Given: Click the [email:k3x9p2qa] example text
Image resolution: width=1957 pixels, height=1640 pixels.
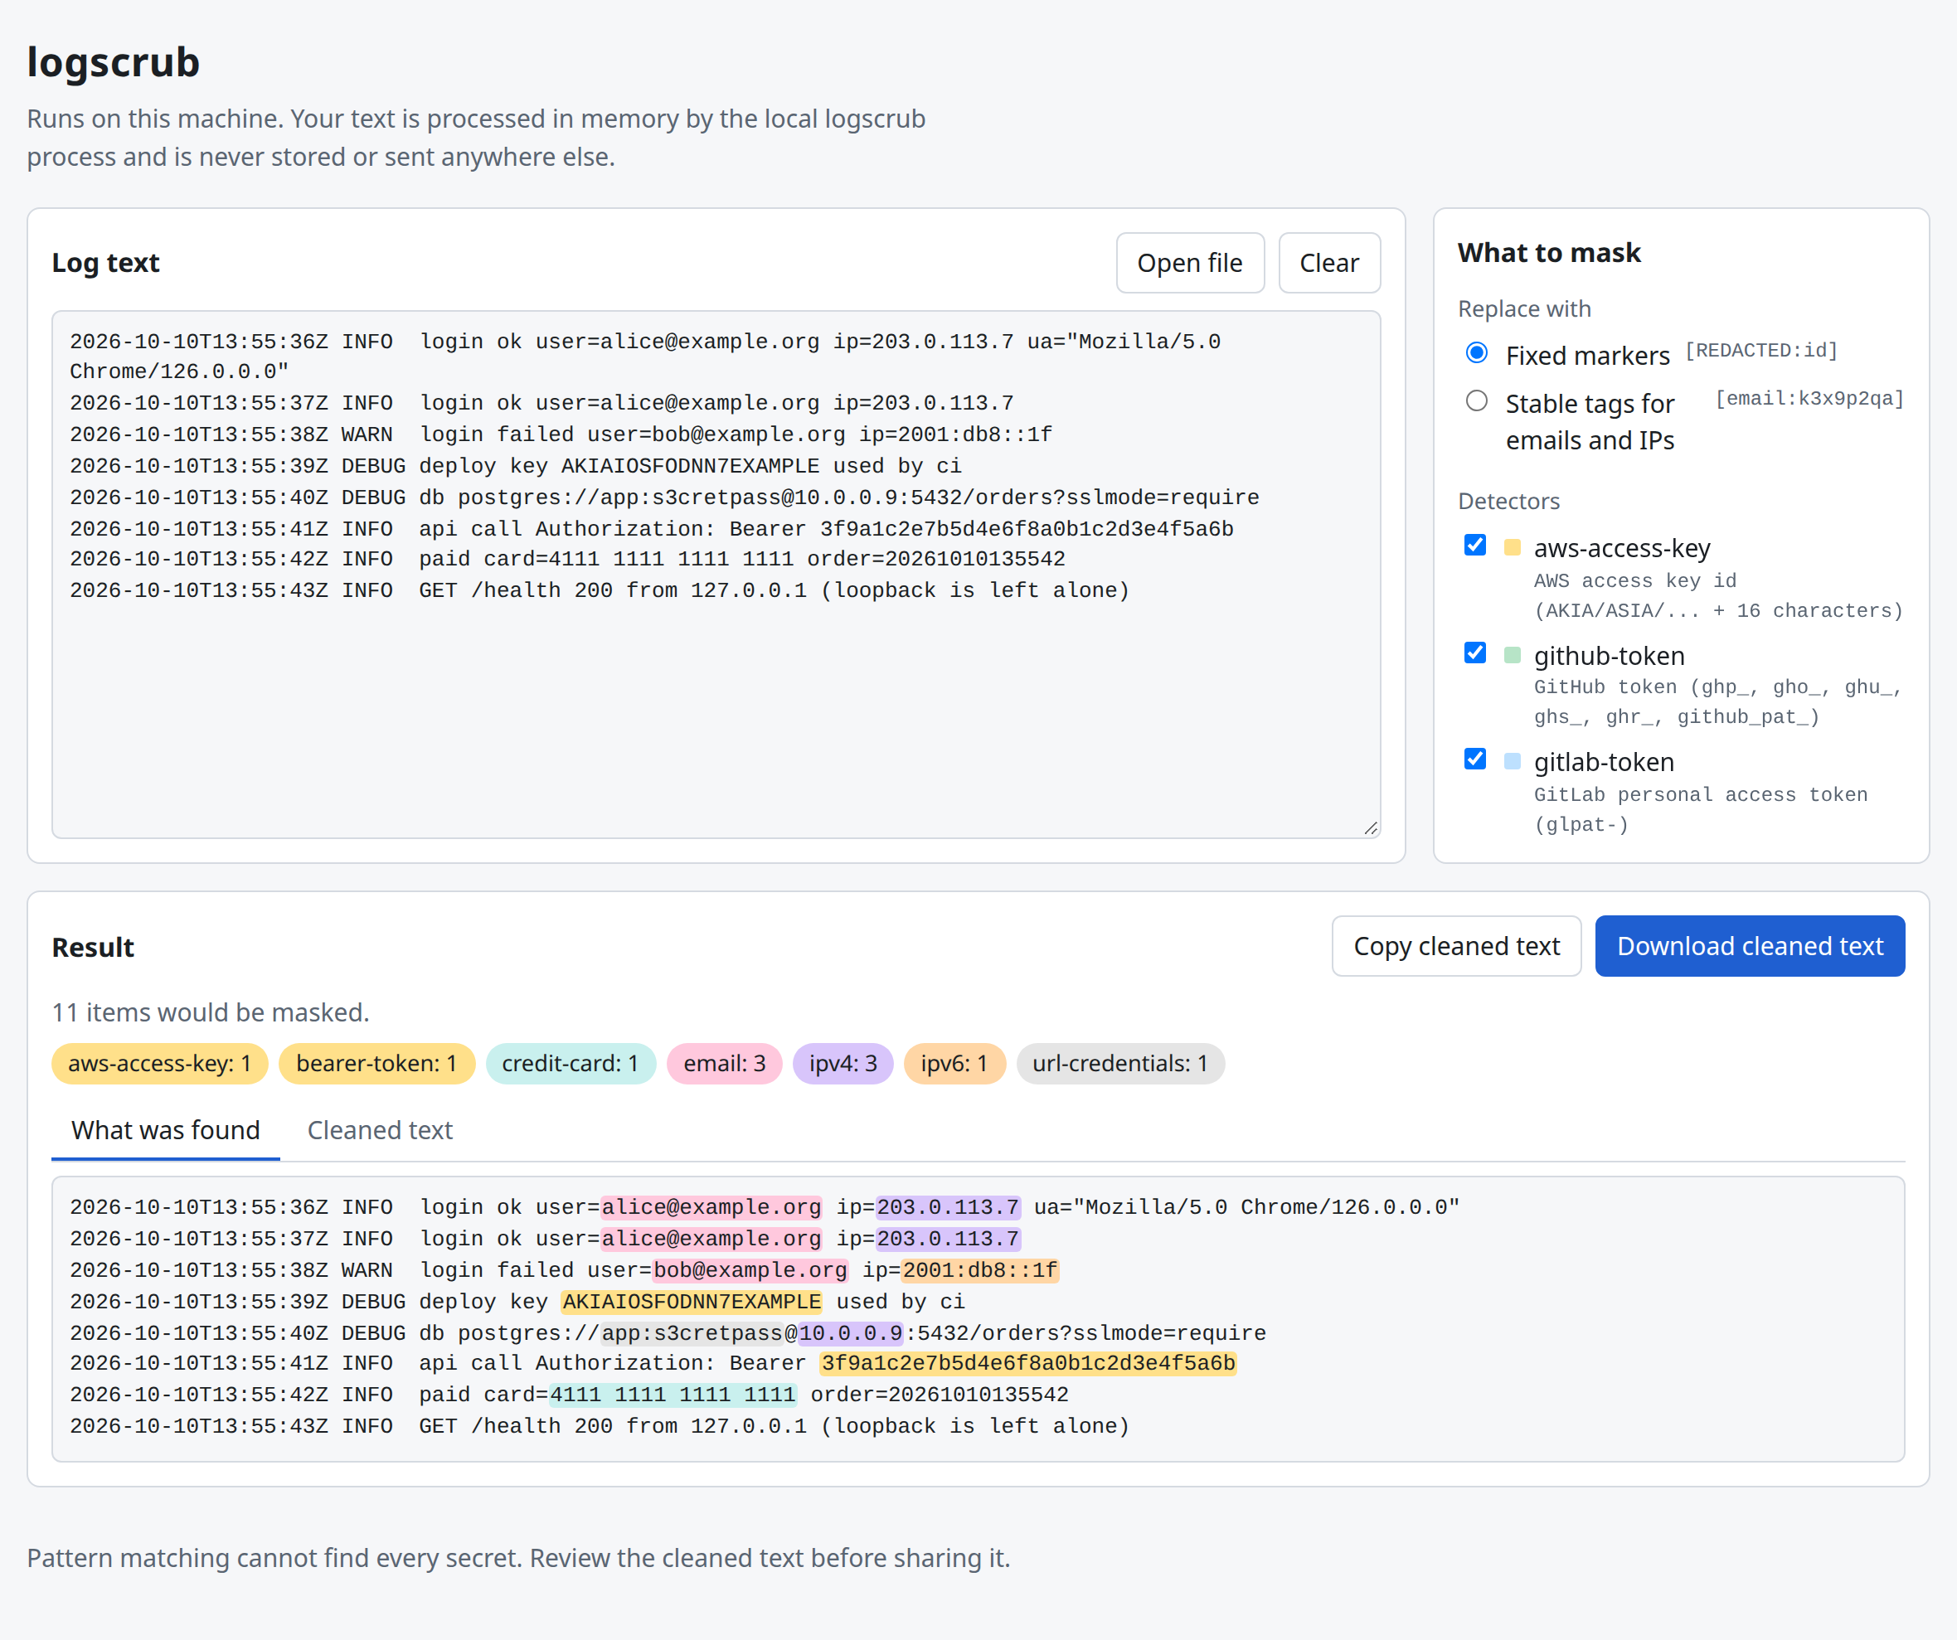Looking at the screenshot, I should click(x=1809, y=399).
